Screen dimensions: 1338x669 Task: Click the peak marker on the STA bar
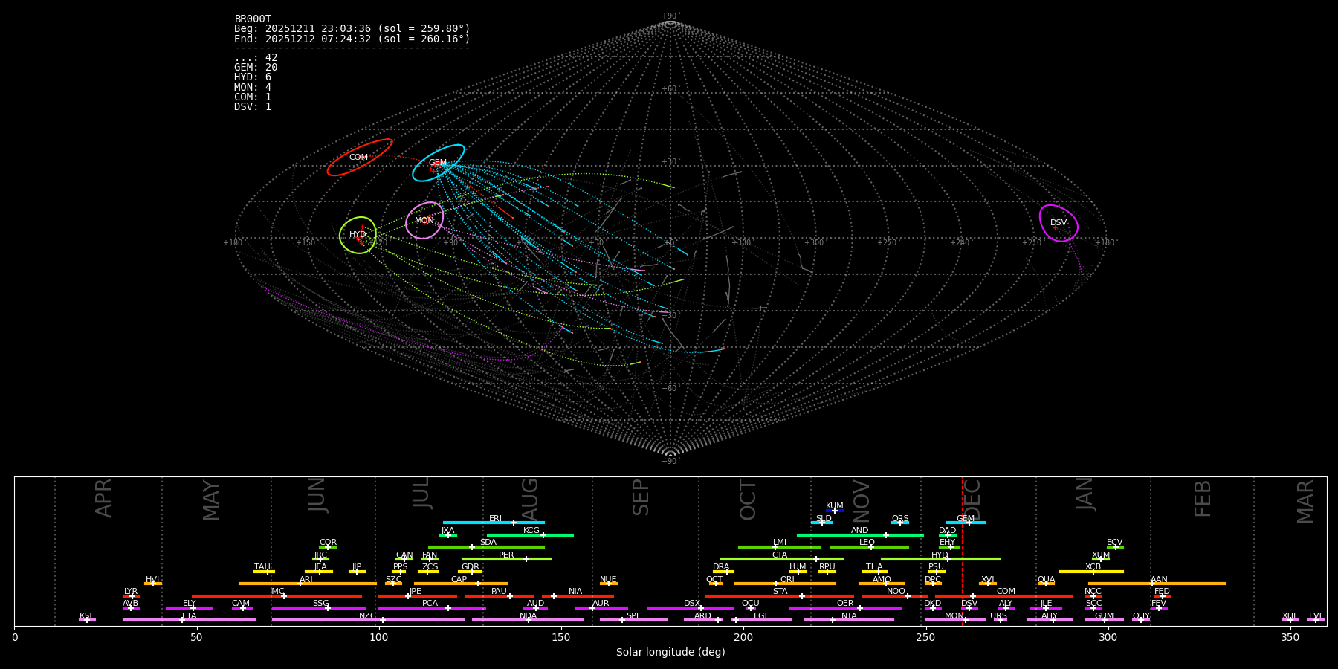(801, 595)
